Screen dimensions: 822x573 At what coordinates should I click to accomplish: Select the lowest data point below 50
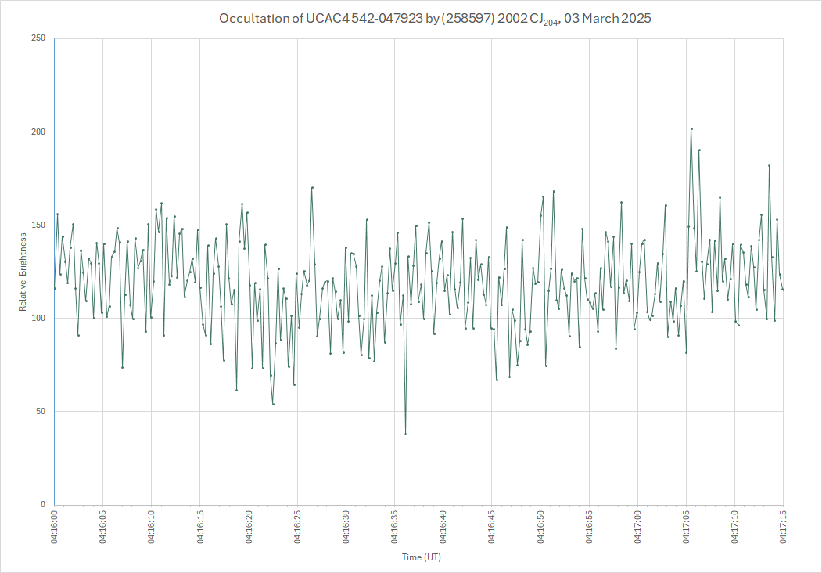coord(405,434)
